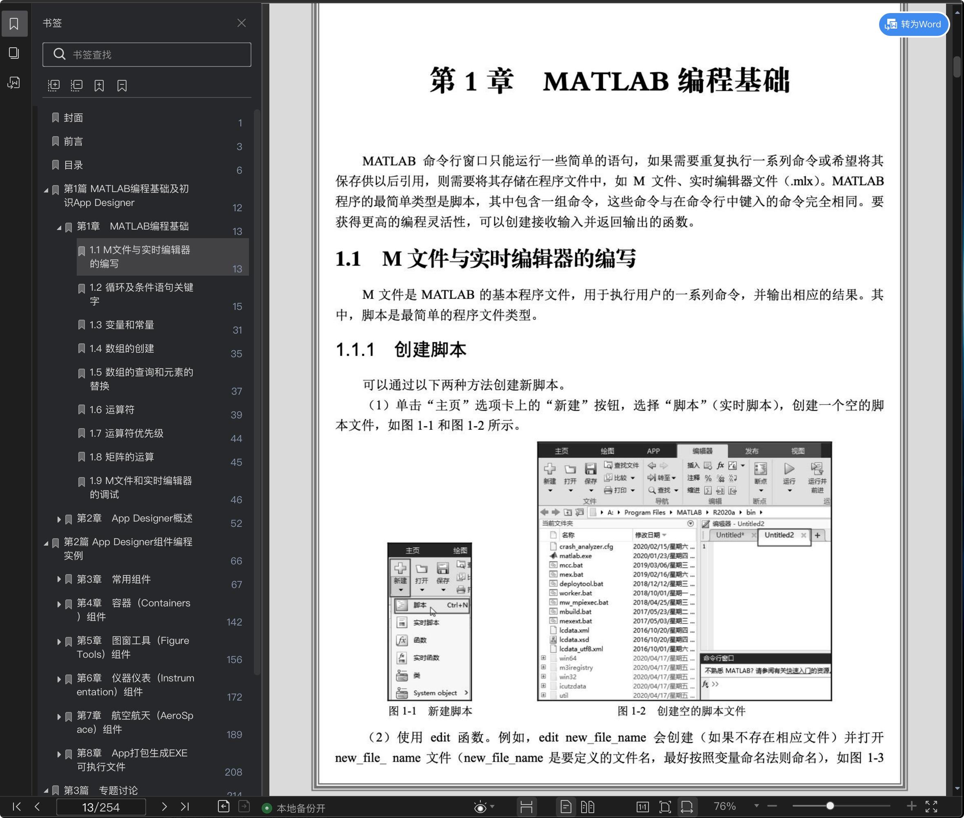
Task: Go to the next page
Action: click(164, 807)
